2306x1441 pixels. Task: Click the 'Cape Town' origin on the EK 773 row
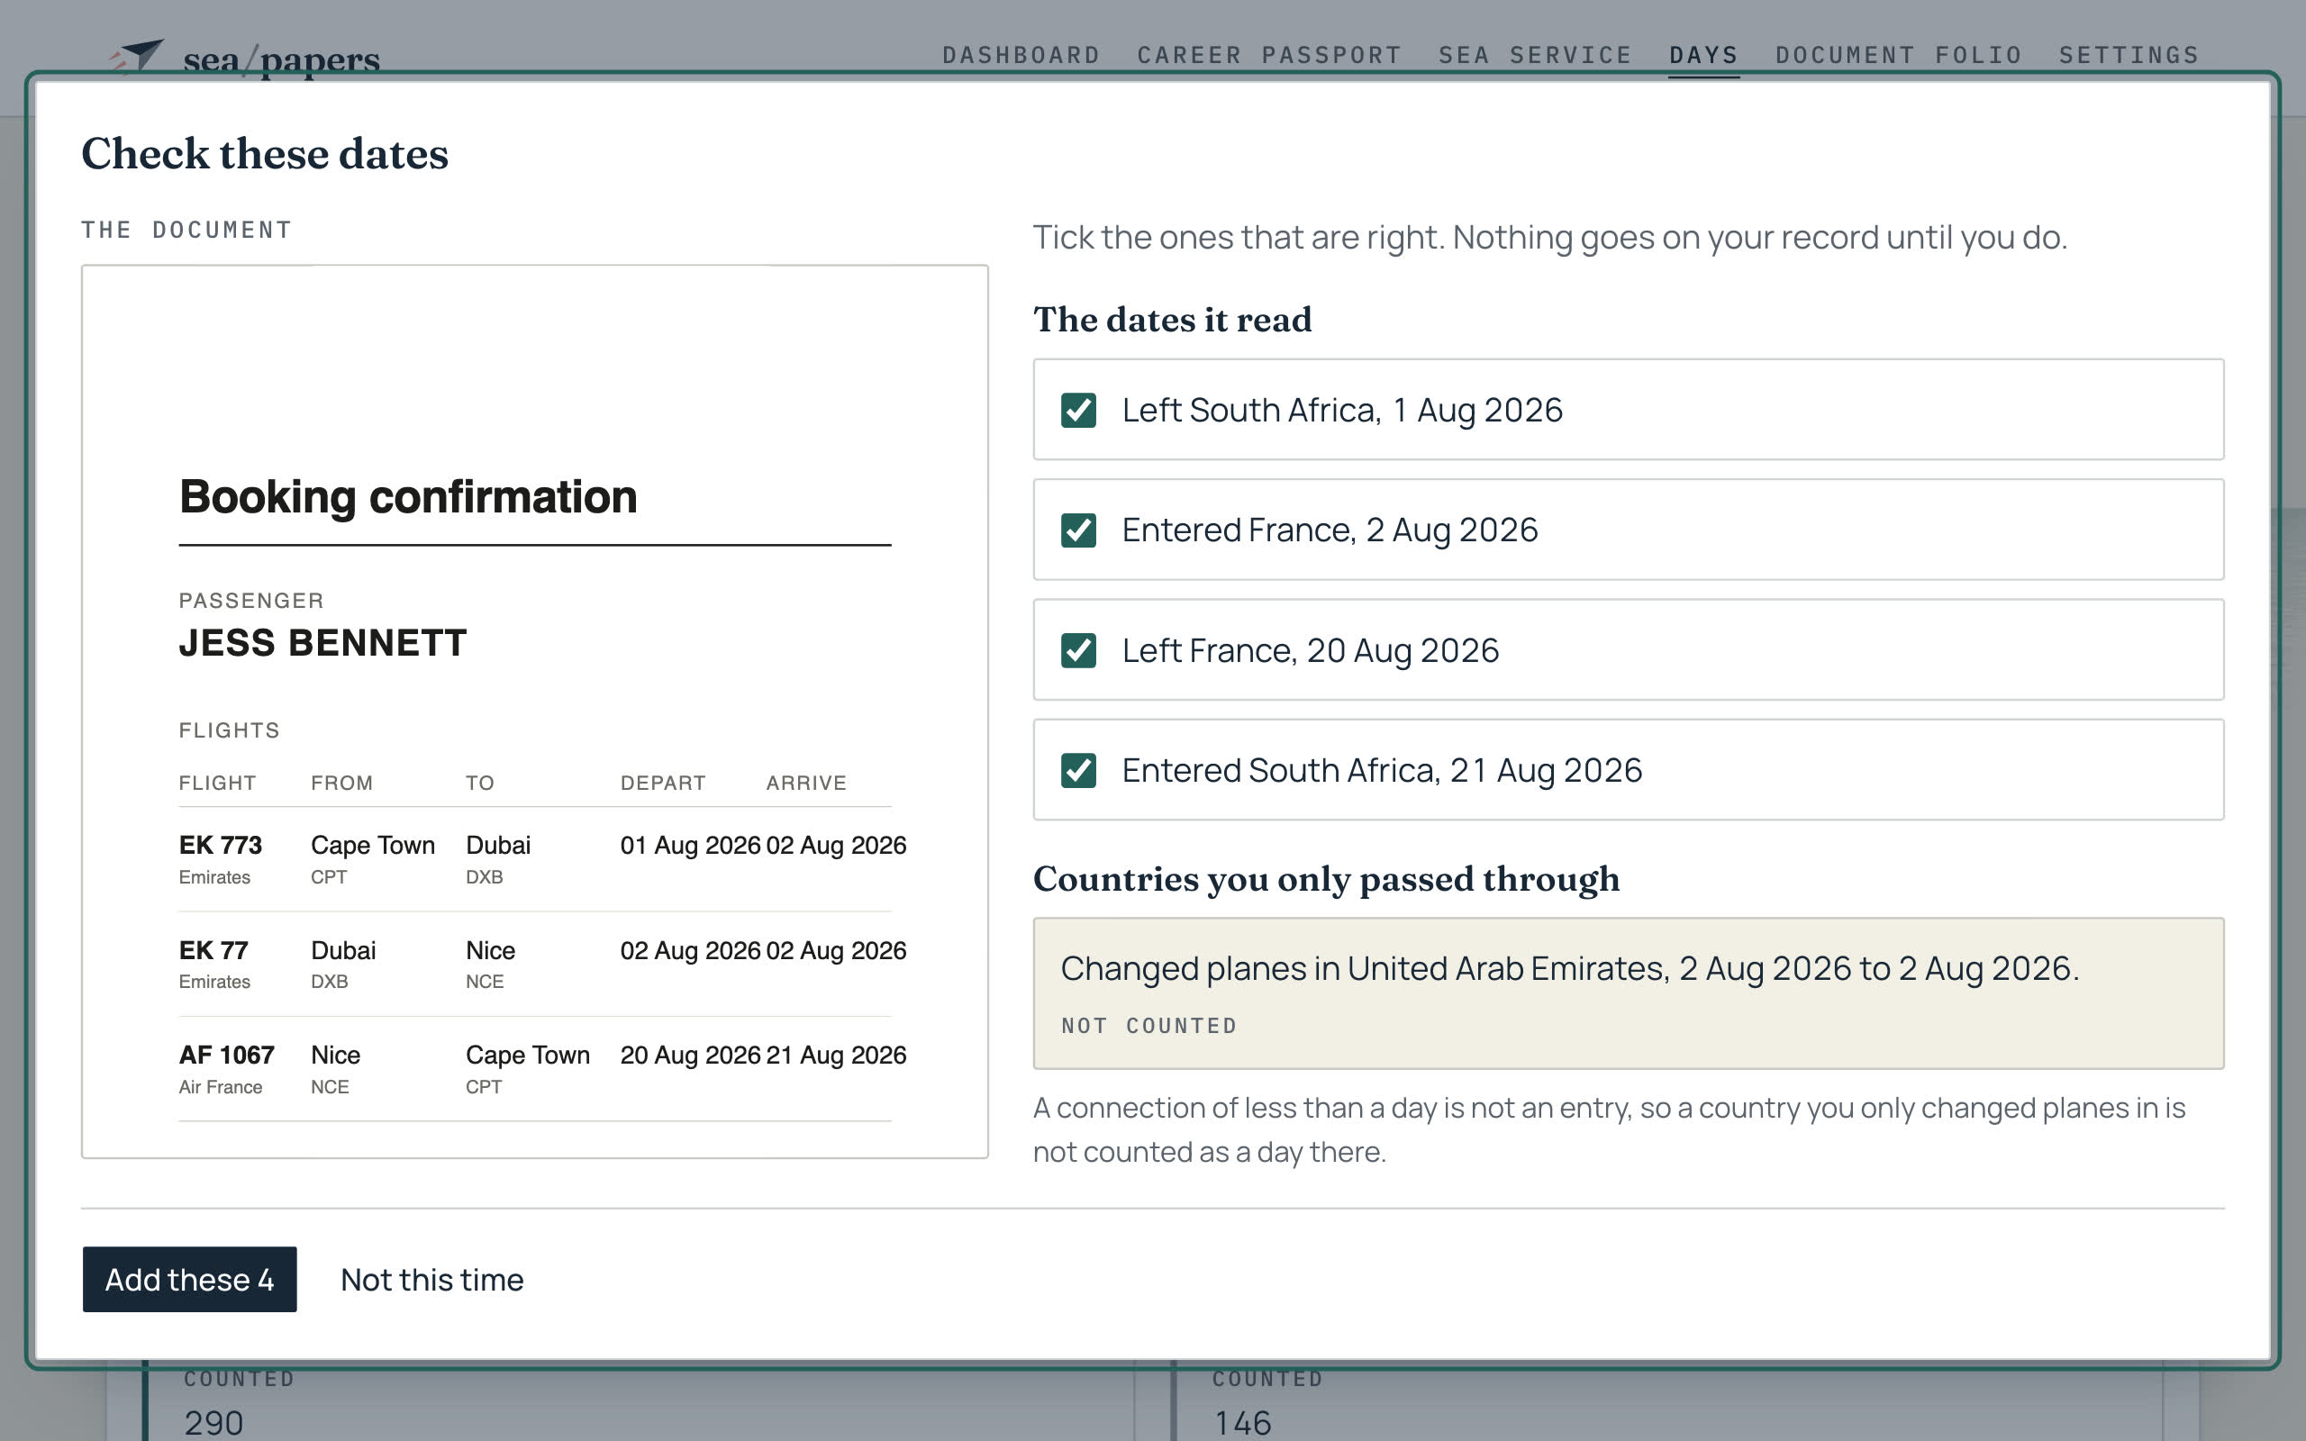coord(373,845)
